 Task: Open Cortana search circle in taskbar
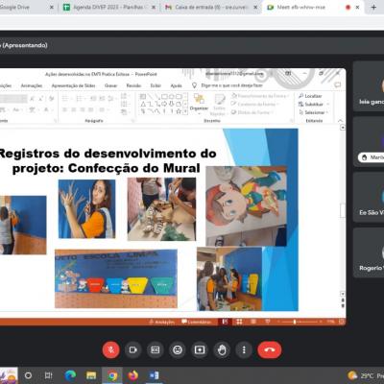28,375
